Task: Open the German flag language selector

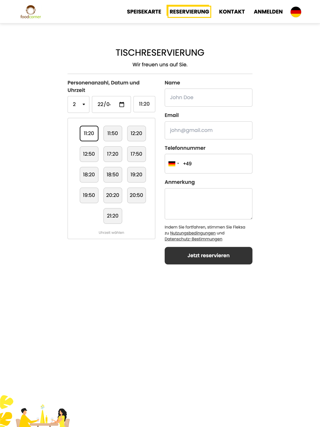Action: tap(296, 12)
